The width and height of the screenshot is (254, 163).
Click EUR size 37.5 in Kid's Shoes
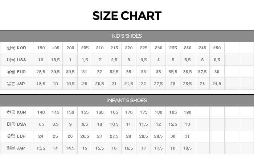[x=202, y=72]
